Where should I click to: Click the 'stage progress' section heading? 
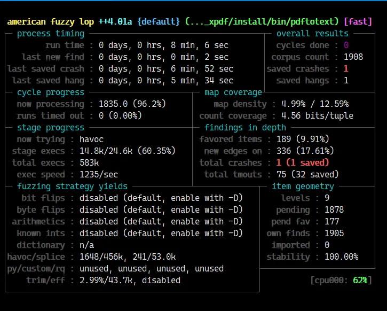pos(51,128)
